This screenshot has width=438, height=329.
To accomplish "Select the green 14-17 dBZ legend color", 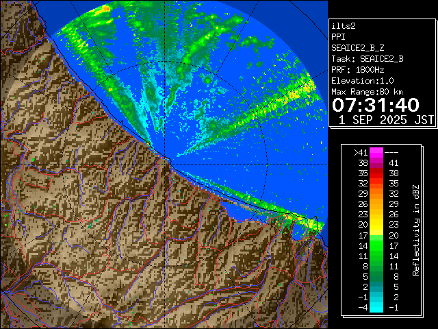I will (376, 244).
